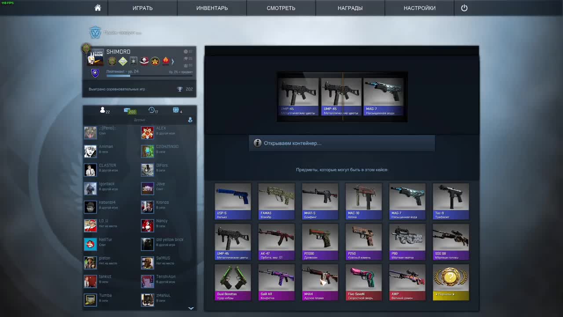Click the XP level progress bar

pos(150,76)
